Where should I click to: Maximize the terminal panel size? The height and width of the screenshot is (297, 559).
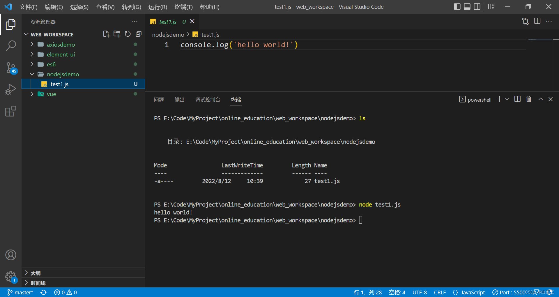click(x=541, y=99)
